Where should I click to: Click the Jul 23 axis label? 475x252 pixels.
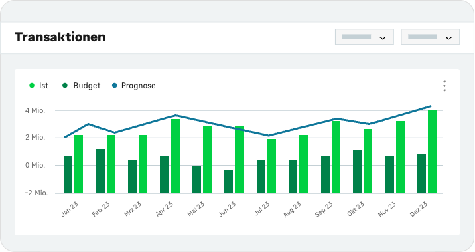click(x=262, y=208)
